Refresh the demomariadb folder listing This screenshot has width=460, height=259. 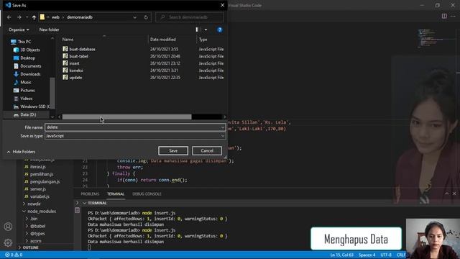(146, 17)
